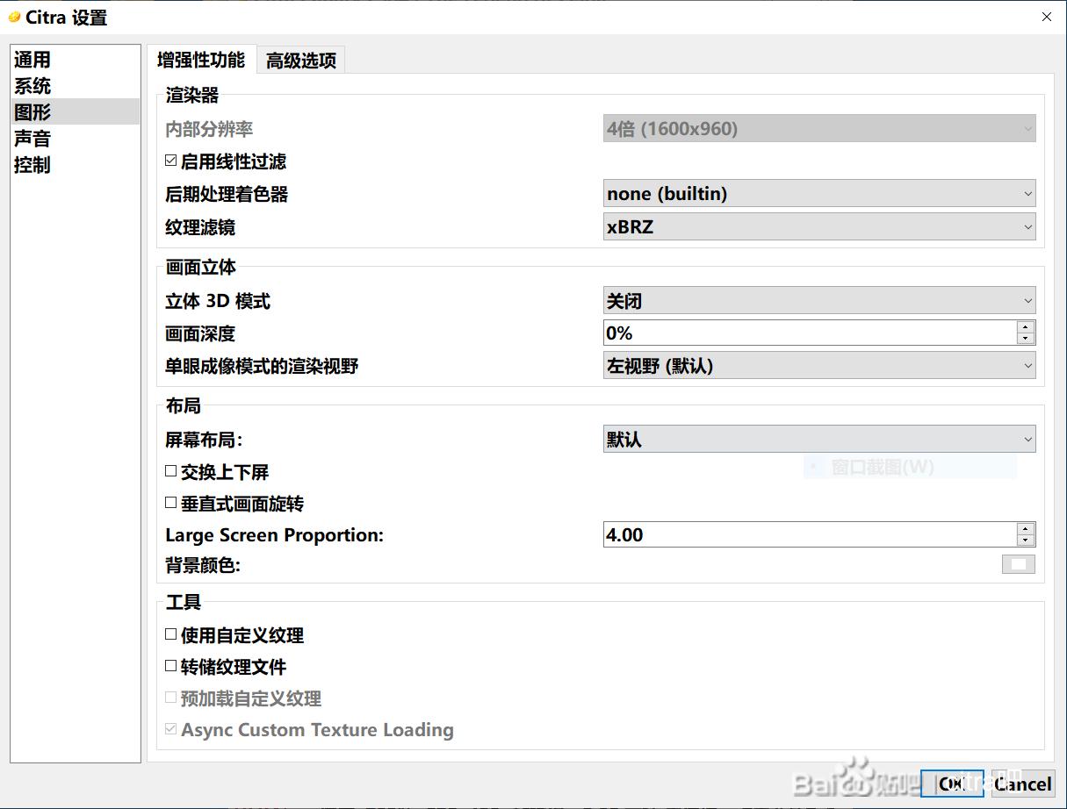Click the Large Screen Proportion: label

click(x=275, y=535)
